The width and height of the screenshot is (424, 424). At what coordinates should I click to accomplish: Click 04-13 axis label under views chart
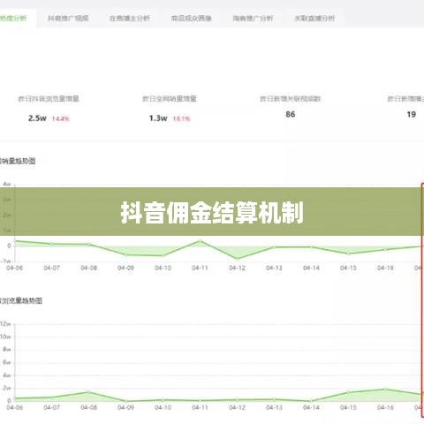point(274,407)
